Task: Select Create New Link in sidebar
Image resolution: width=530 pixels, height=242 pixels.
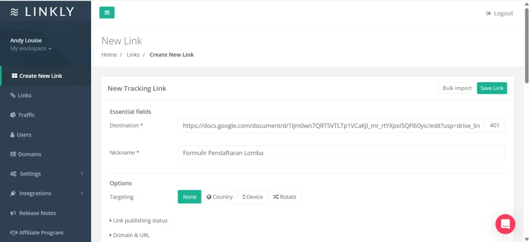Action: coord(46,76)
